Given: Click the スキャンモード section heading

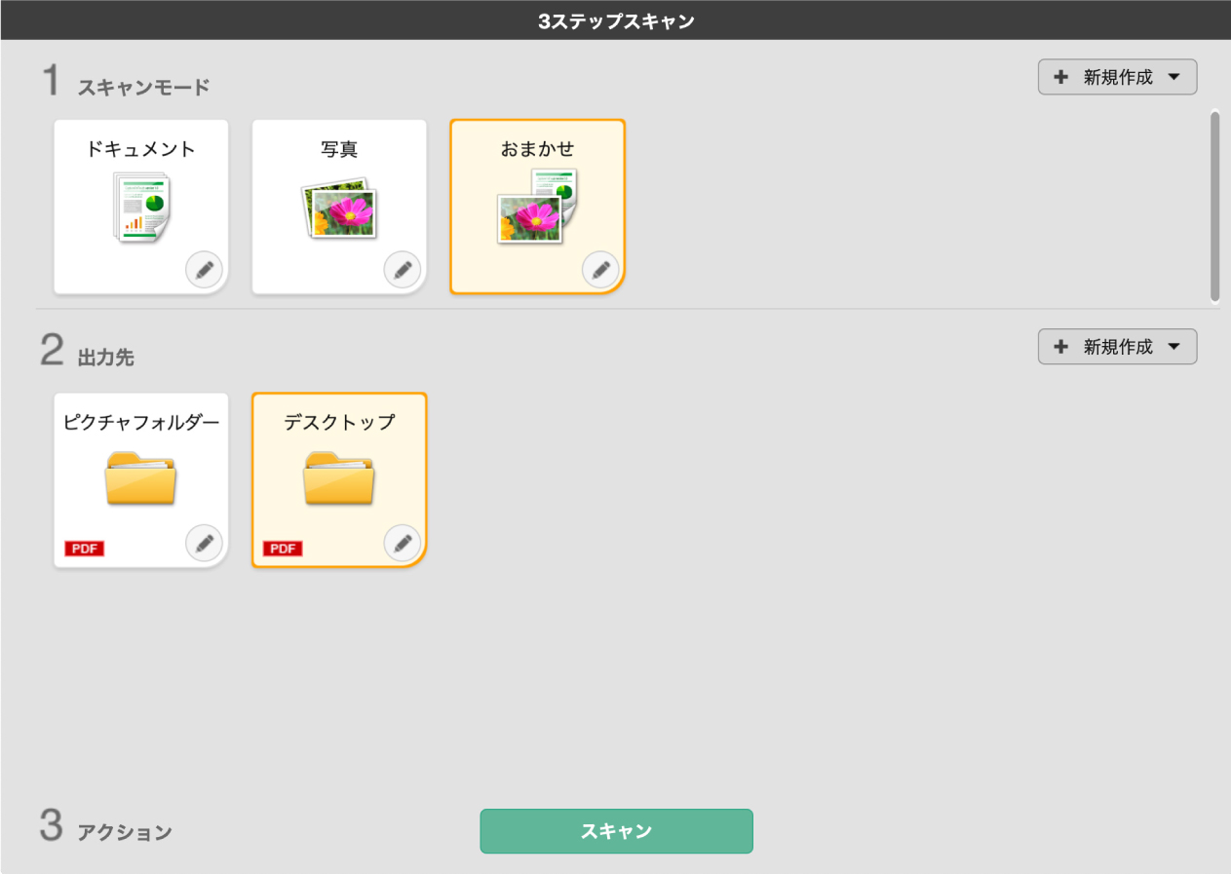Looking at the screenshot, I should click(x=143, y=88).
